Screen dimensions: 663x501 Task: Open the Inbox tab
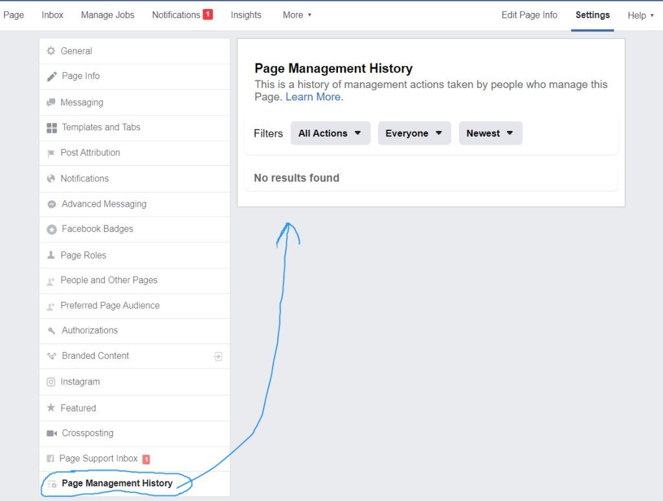point(52,15)
